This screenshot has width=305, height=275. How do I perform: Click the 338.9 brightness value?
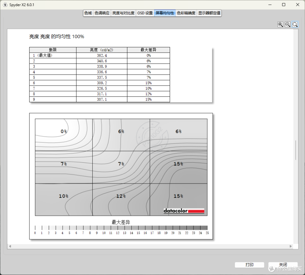102,66
